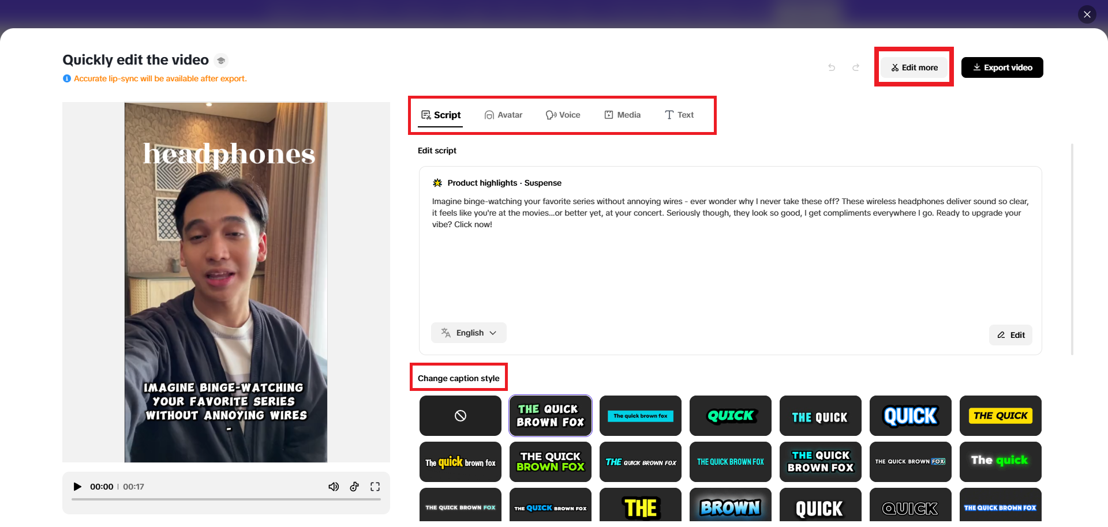Select the no-caption style option
This screenshot has width=1108, height=527.
pos(461,416)
